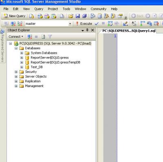Image resolution: width=163 pixels, height=162 pixels.
Task: Expand the System Databases folder
Action: pyautogui.click(x=22, y=53)
